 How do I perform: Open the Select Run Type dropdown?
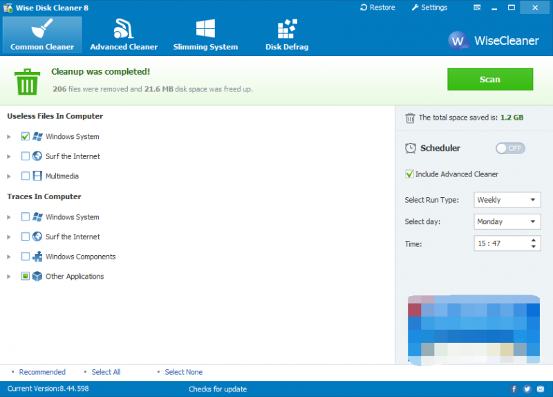click(507, 200)
